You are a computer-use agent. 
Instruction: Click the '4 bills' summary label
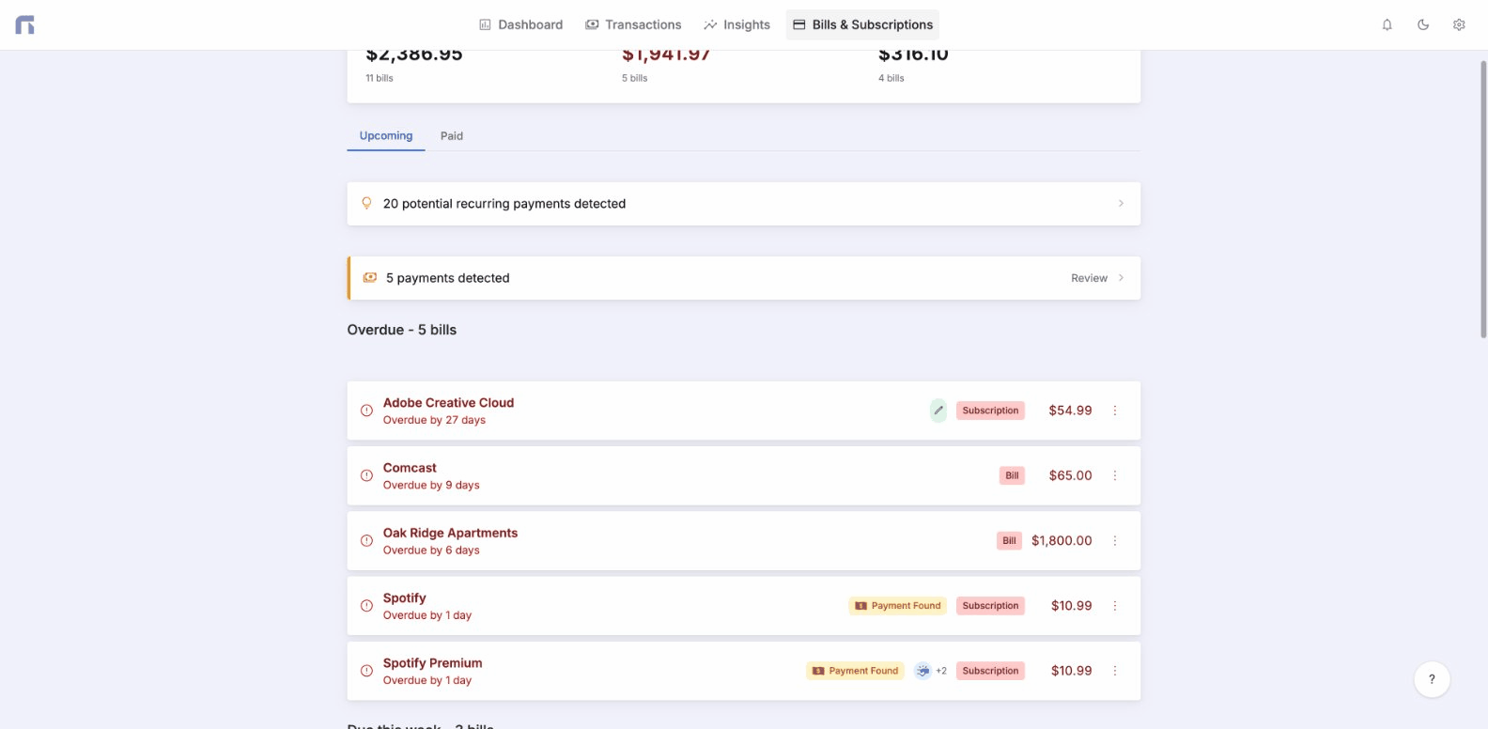click(891, 78)
